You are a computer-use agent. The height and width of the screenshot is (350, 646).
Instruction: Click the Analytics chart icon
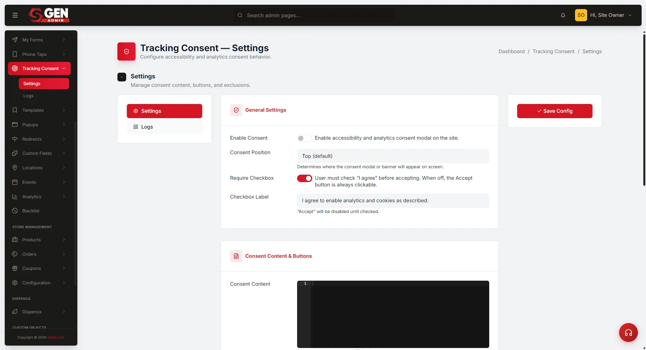(x=15, y=197)
